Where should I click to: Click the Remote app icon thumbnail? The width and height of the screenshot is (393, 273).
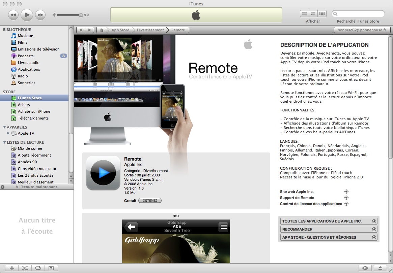(103, 173)
